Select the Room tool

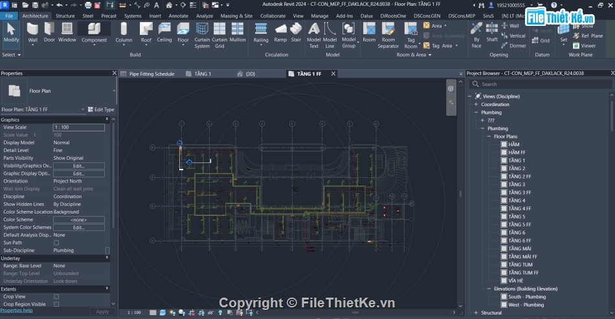369,33
